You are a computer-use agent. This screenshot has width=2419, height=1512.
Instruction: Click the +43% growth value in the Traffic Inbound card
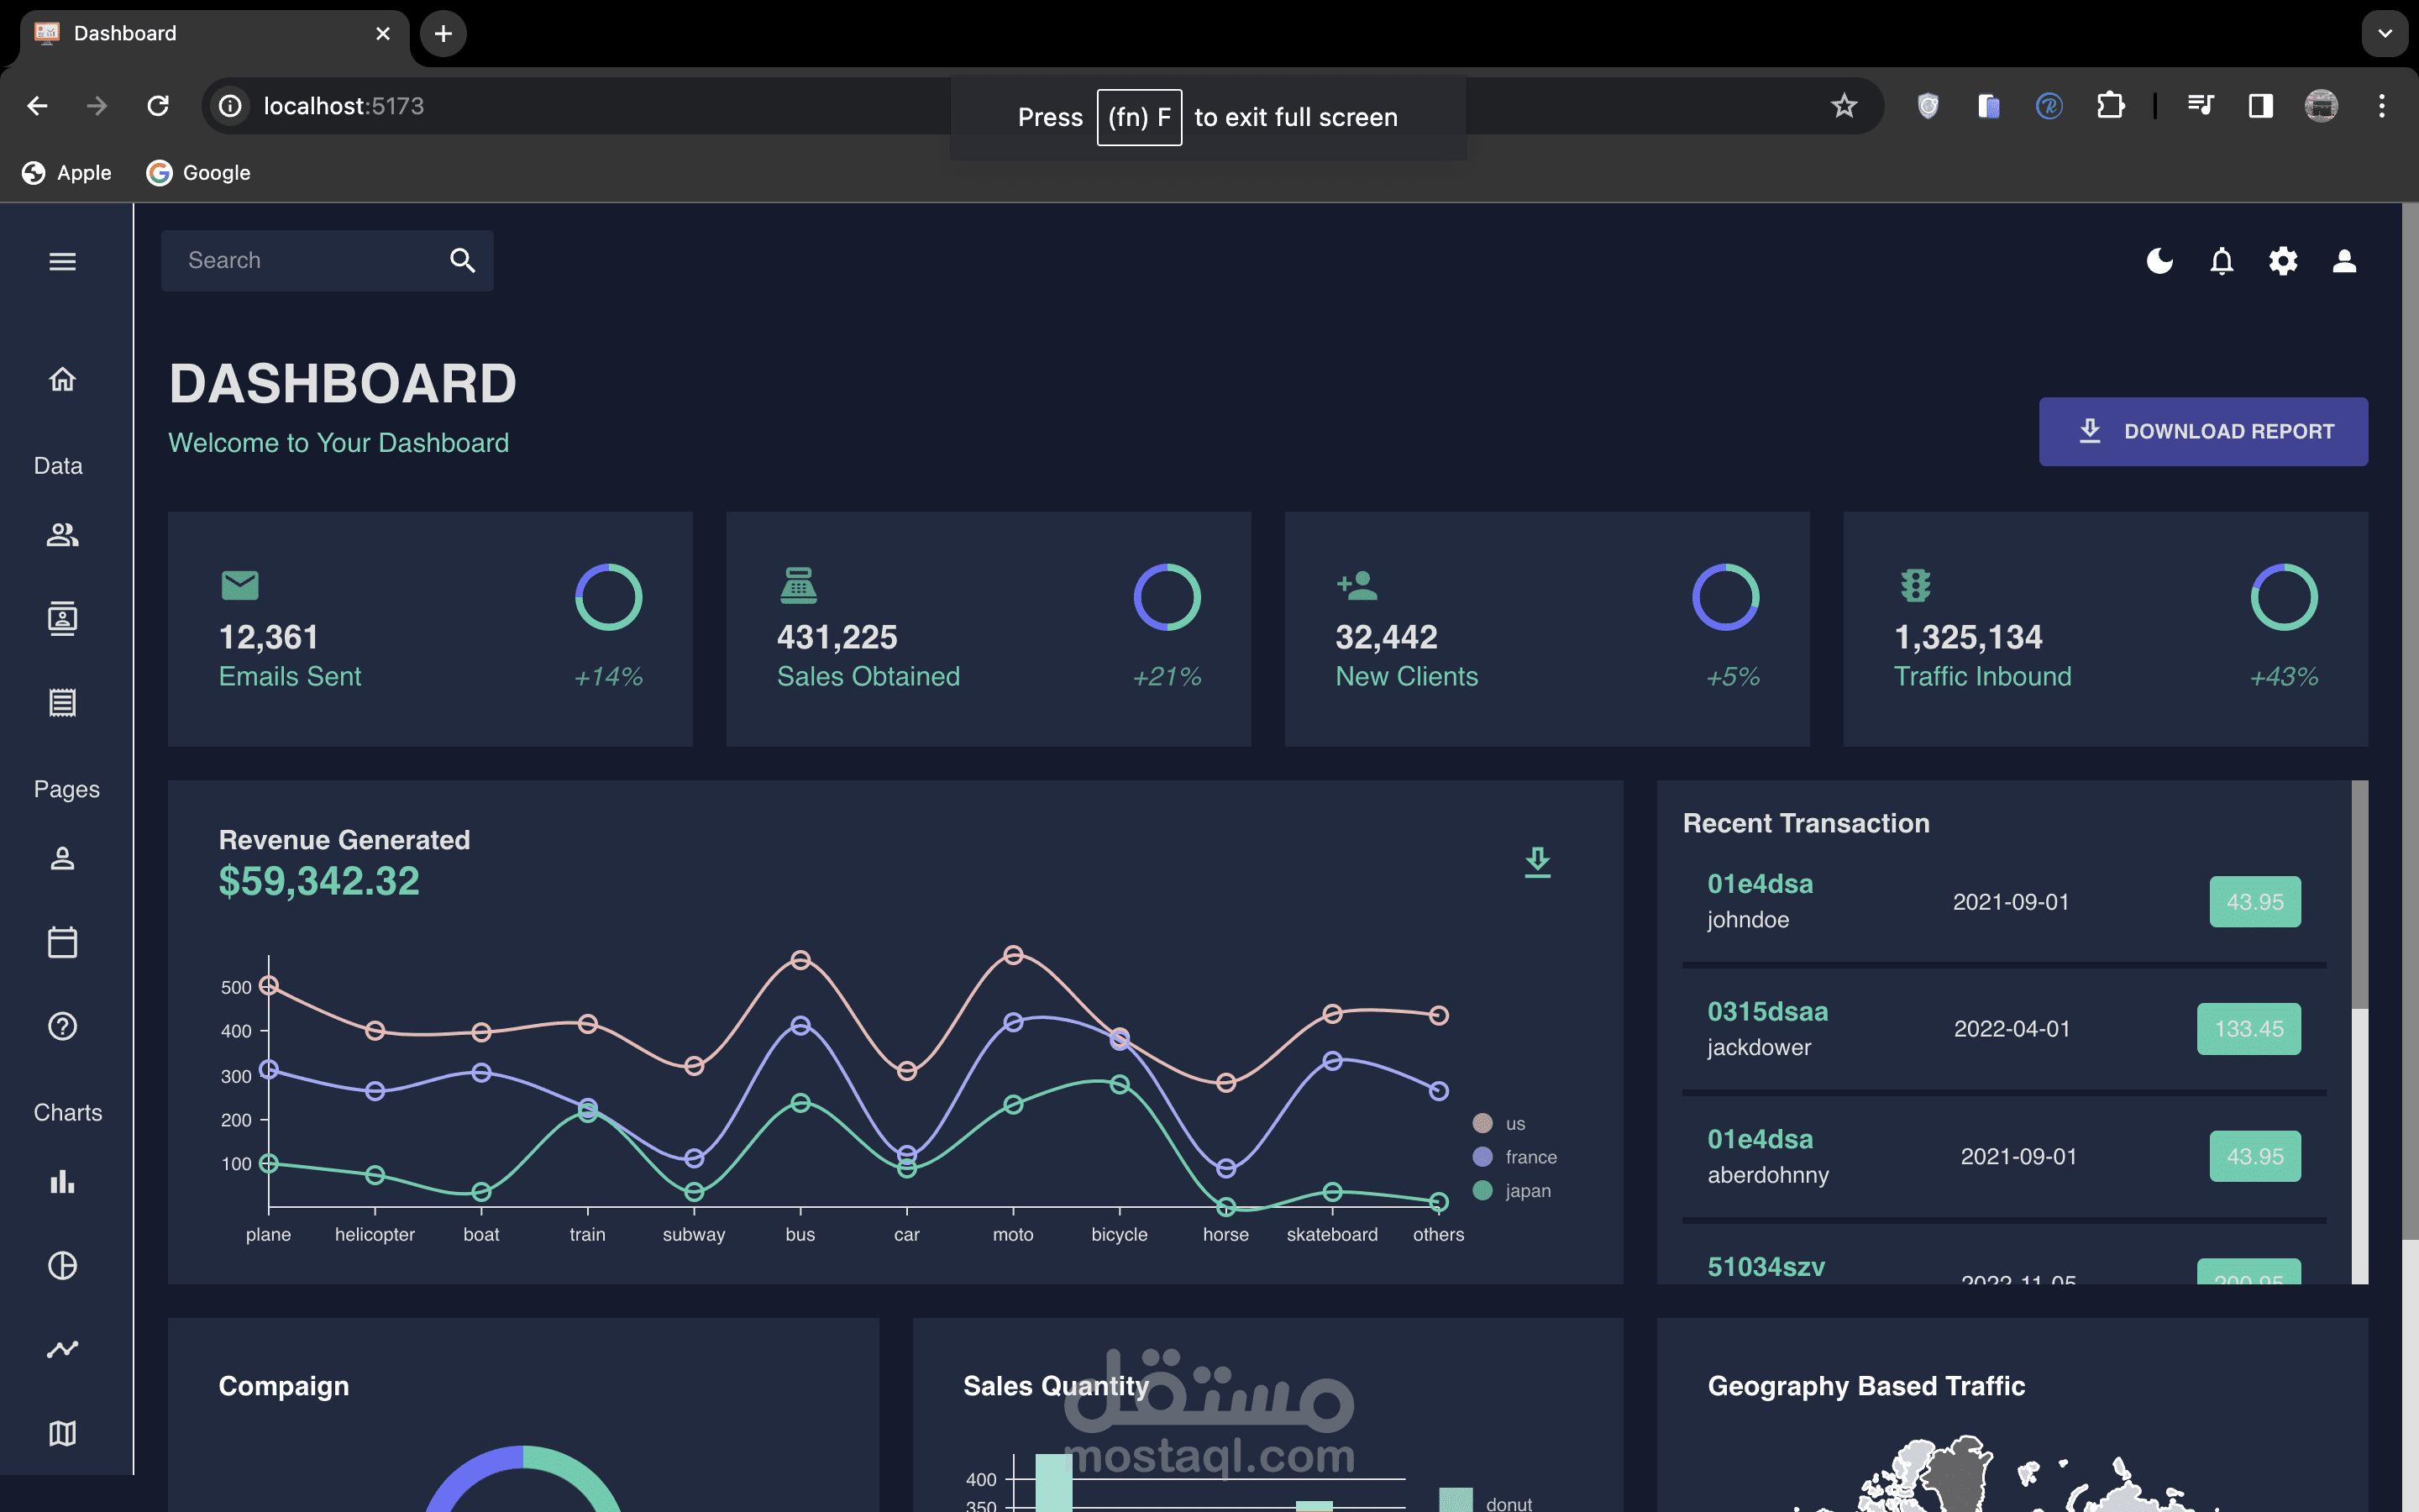[2284, 677]
